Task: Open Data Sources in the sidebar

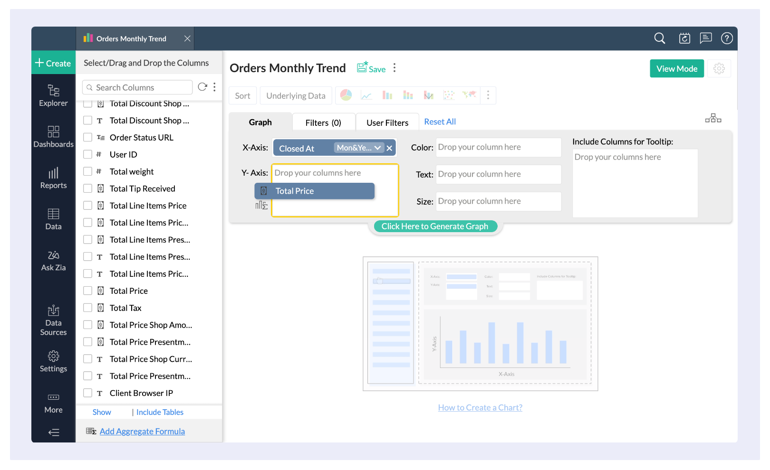Action: 53,320
